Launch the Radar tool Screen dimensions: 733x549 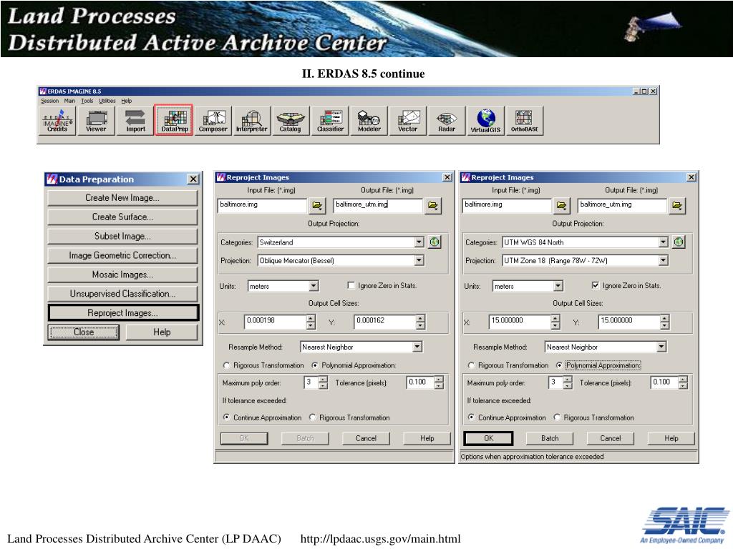point(447,120)
